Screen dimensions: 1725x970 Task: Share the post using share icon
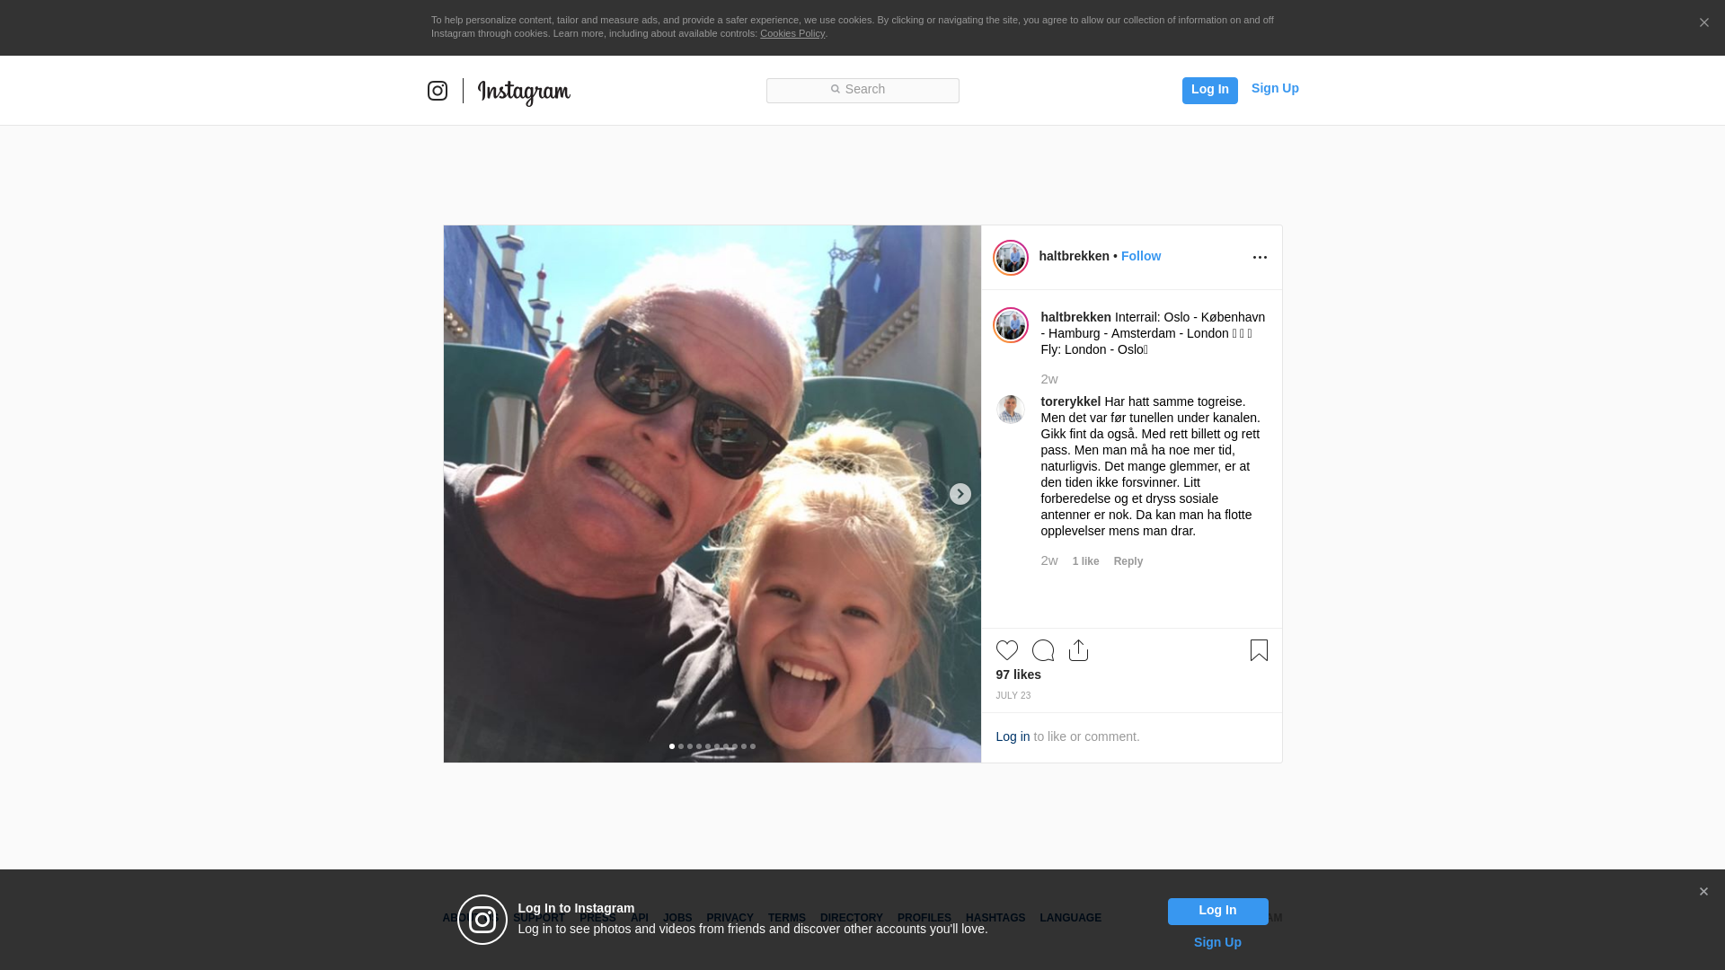point(1079,650)
